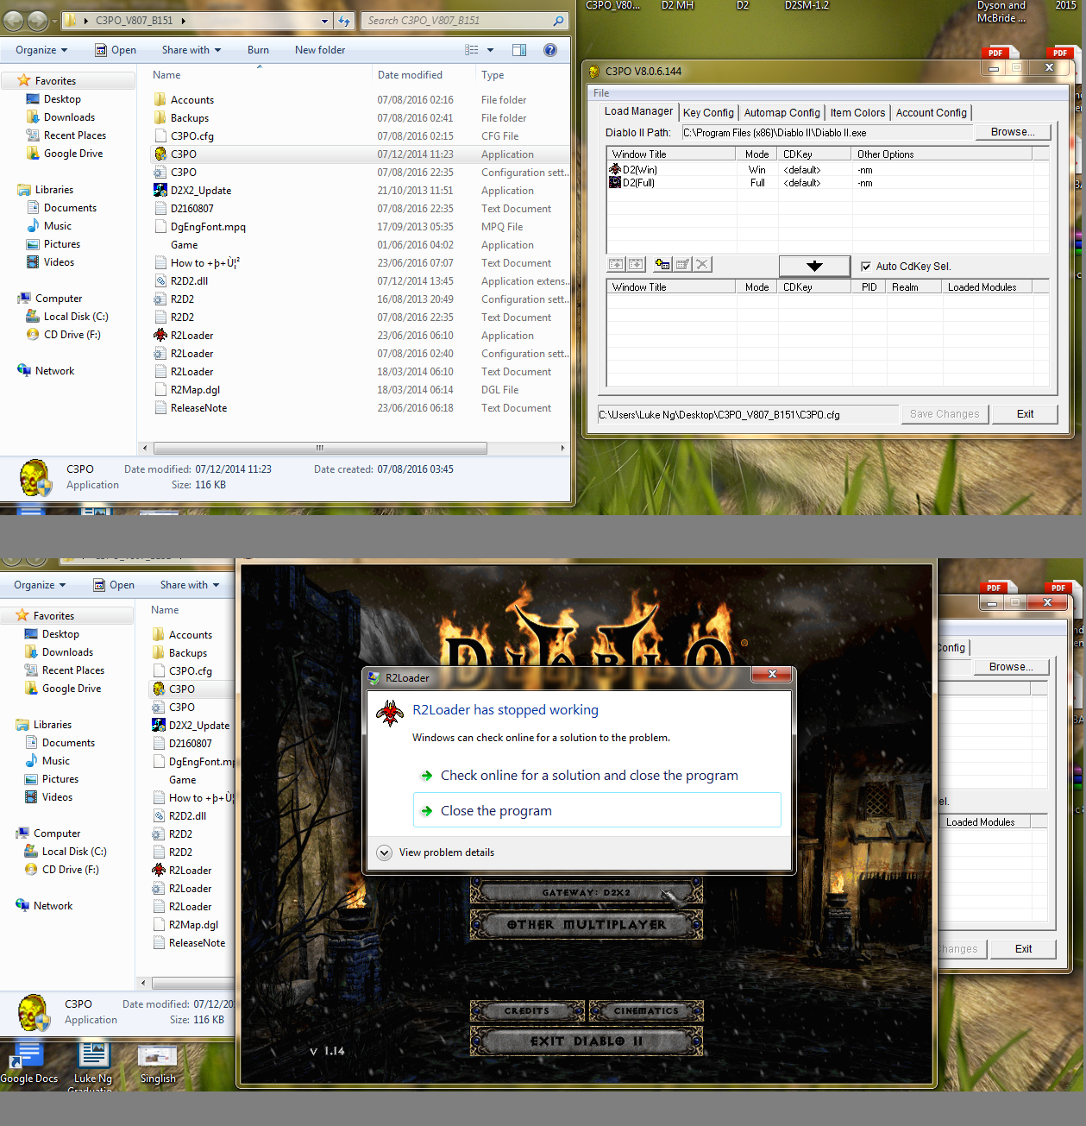Image resolution: width=1086 pixels, height=1126 pixels.
Task: Click the view mode icon in Explorer toolbar
Action: pyautogui.click(x=471, y=50)
